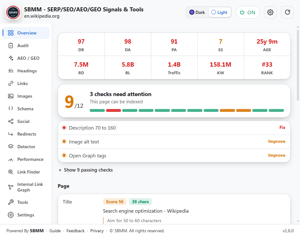This screenshot has height=237, width=300.
Task: Click the Settings gear icon in the sidebar
Action: [11, 215]
